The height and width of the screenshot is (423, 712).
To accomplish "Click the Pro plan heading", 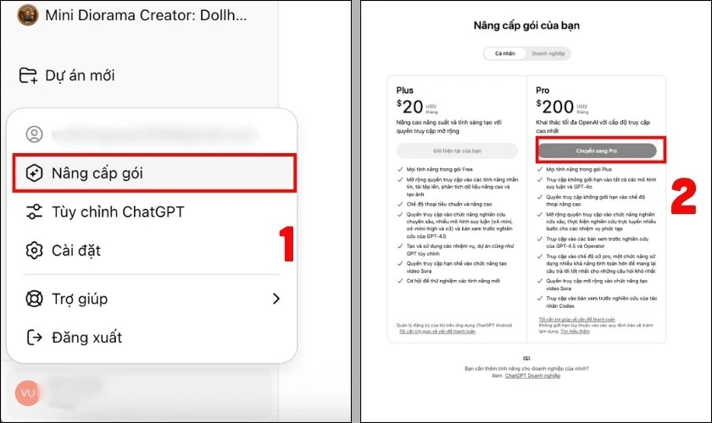I will click(x=542, y=91).
